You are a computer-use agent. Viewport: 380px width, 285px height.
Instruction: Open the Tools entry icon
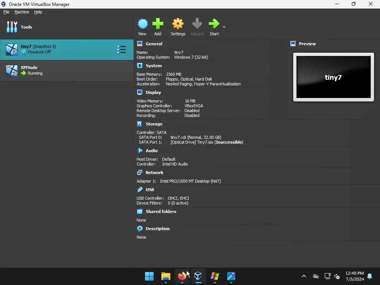click(12, 27)
